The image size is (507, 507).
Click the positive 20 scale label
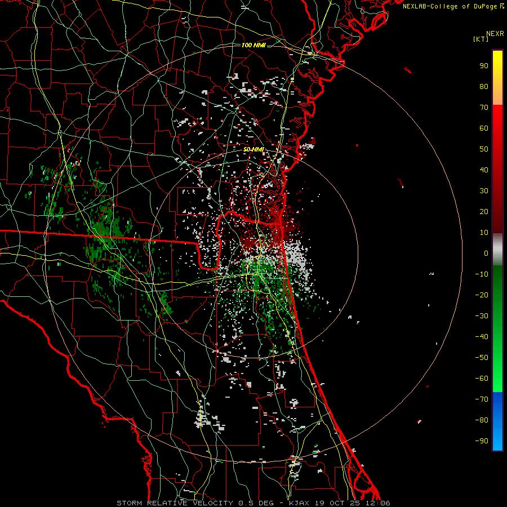pos(484,212)
